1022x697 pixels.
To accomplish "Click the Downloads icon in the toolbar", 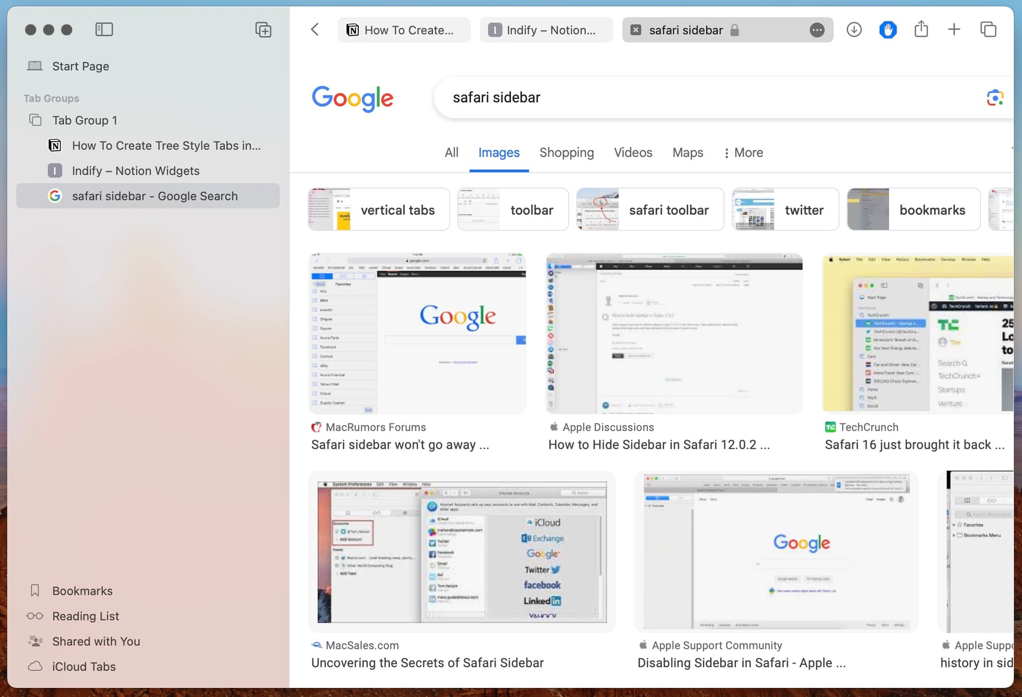I will click(x=854, y=30).
